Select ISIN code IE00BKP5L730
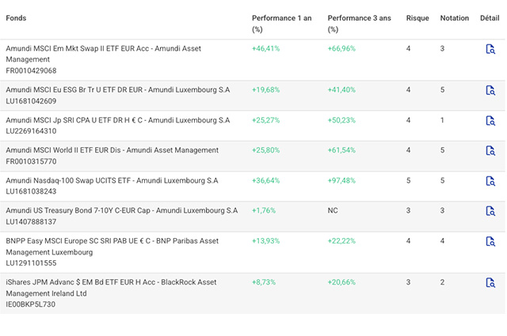Screen dimensions: 507x336 coord(31,304)
